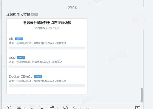Start a call with the phone icon
The height and width of the screenshot is (109, 153).
(x=75, y=108)
